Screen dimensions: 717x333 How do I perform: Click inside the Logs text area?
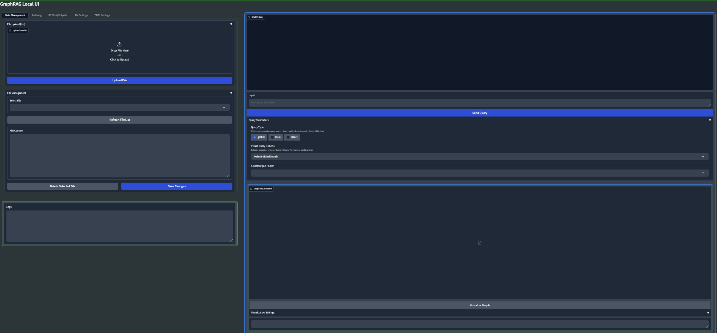pyautogui.click(x=120, y=226)
